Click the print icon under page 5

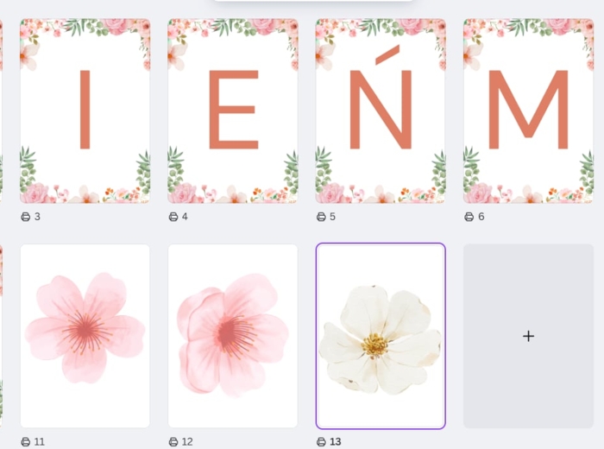(321, 217)
